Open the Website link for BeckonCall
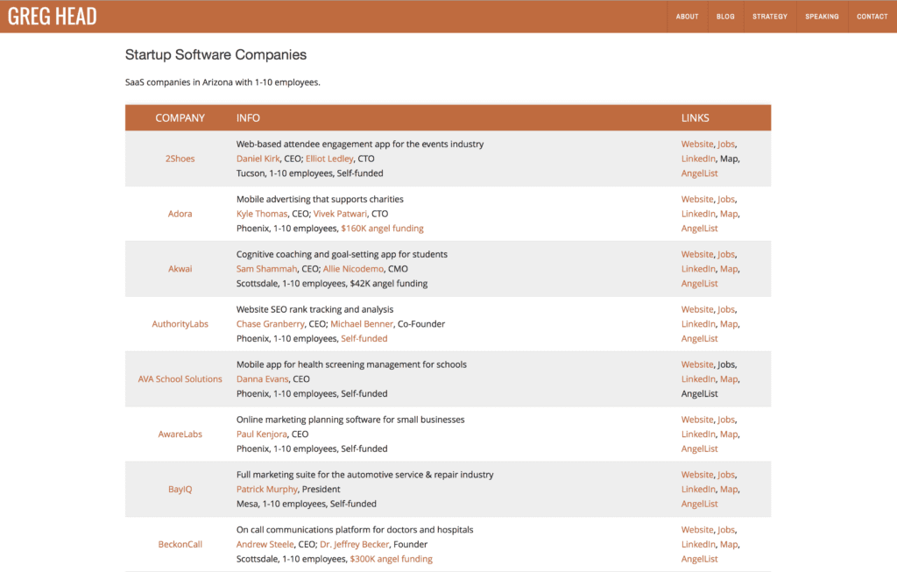Screen dimensions: 897x572 (697, 530)
